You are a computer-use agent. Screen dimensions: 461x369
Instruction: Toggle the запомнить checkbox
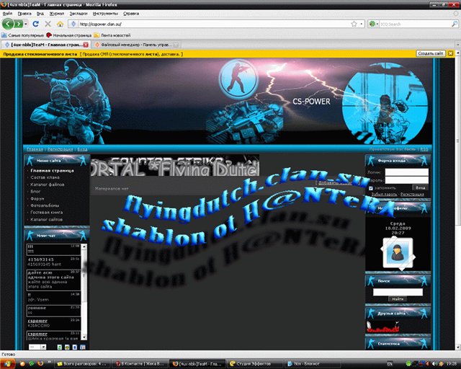coord(371,188)
